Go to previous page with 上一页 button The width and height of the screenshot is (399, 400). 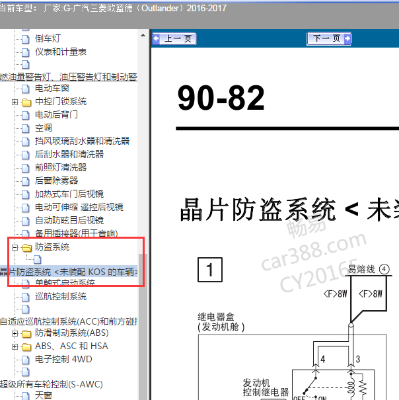click(174, 39)
